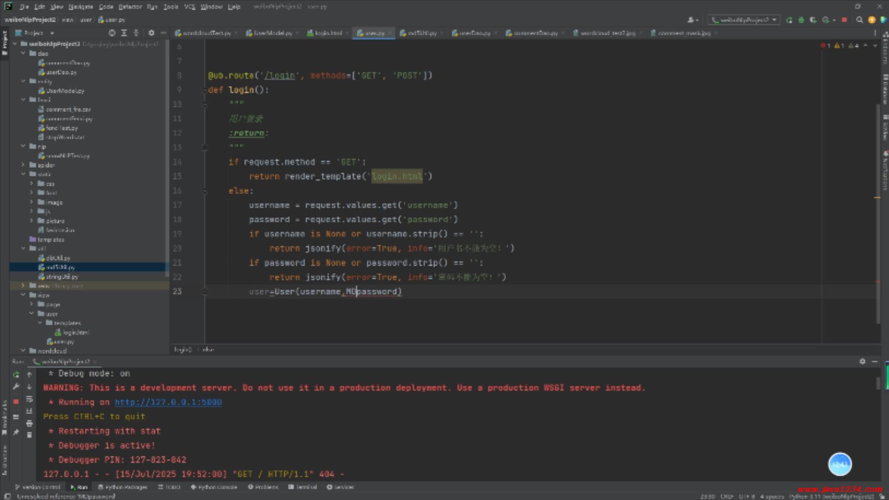Expand the spider folder in tree

pyautogui.click(x=23, y=165)
